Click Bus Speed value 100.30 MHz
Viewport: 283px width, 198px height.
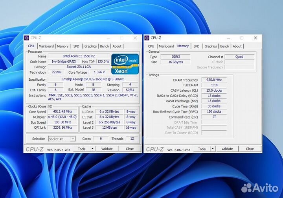click(62, 122)
